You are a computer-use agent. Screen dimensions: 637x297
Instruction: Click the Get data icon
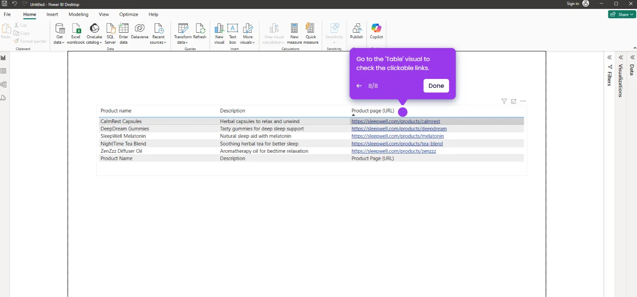60,28
